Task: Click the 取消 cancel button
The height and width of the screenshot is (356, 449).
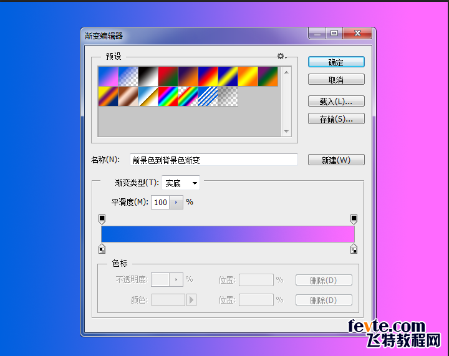Action: [x=336, y=80]
